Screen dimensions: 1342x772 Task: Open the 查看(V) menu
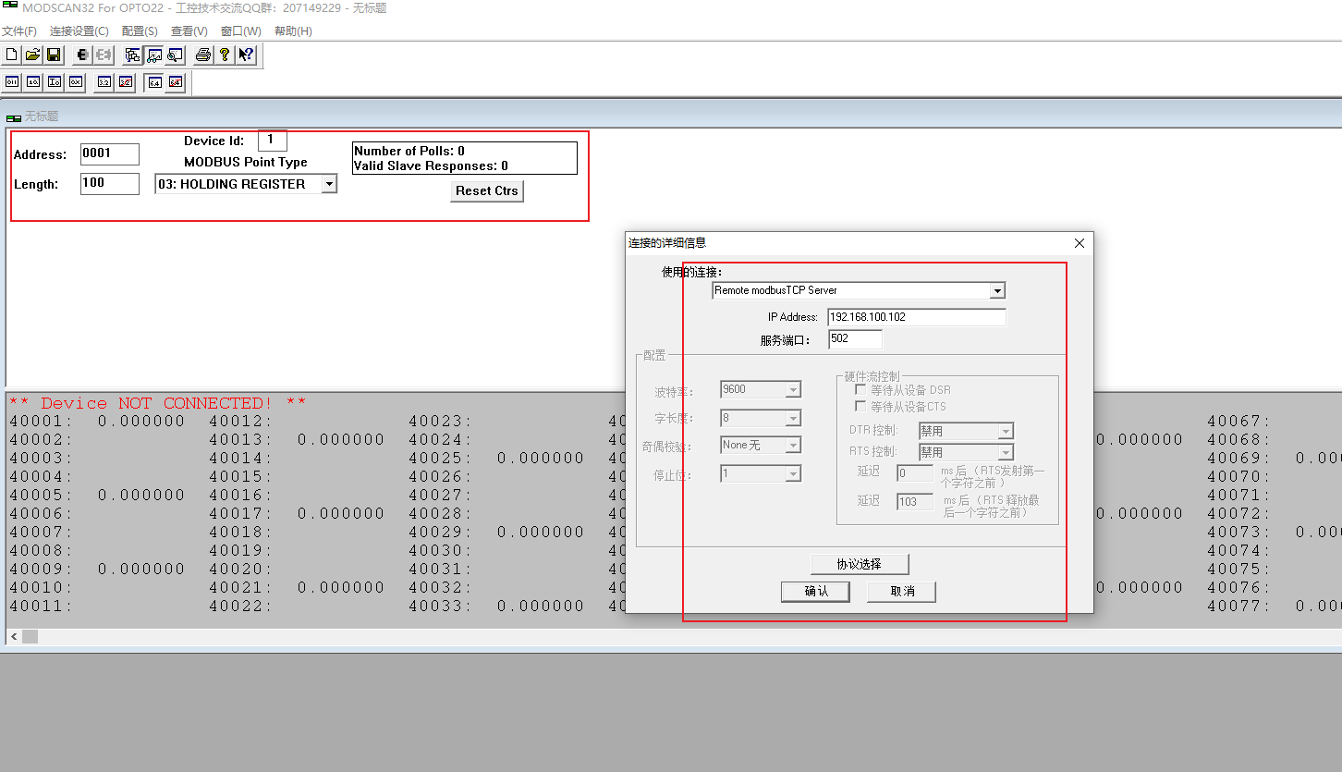pos(189,31)
